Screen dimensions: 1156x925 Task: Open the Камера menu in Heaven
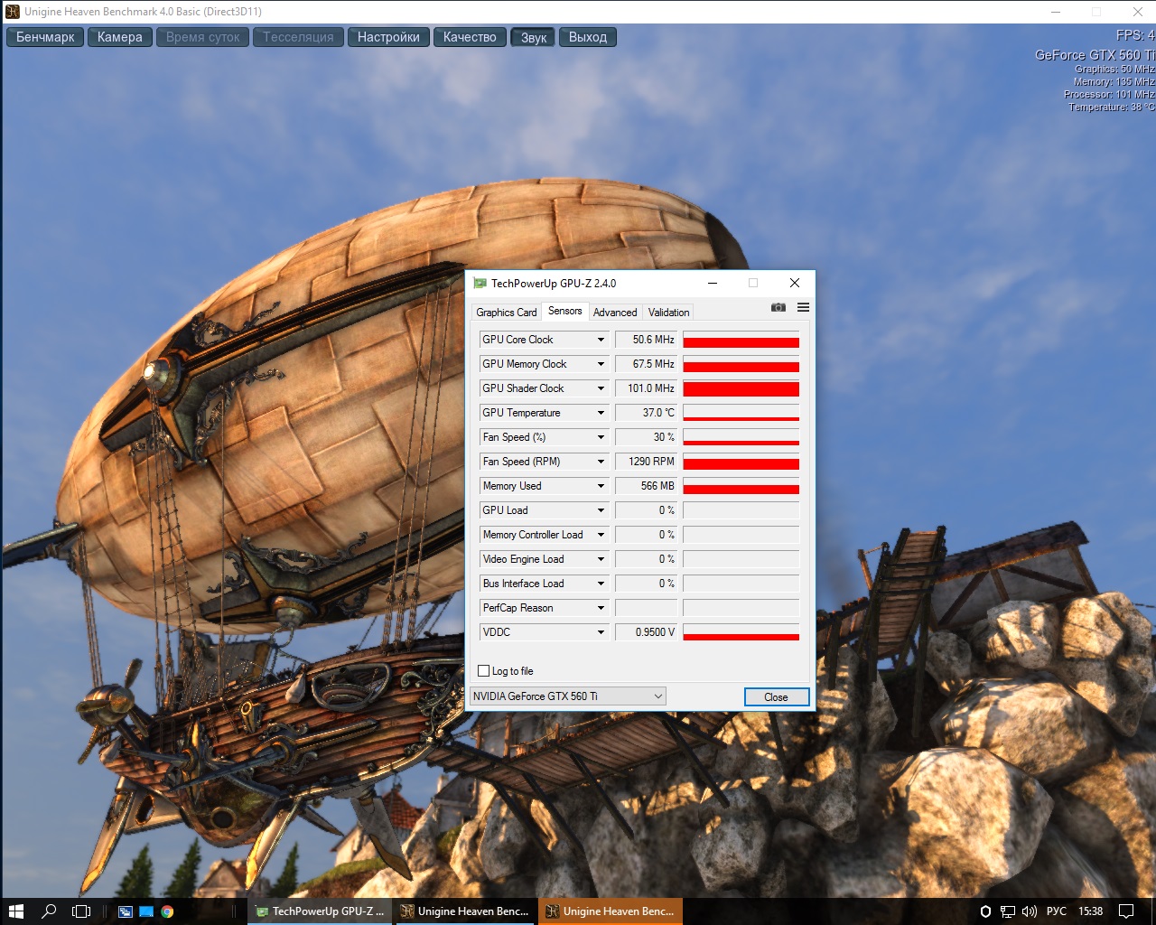tap(120, 37)
